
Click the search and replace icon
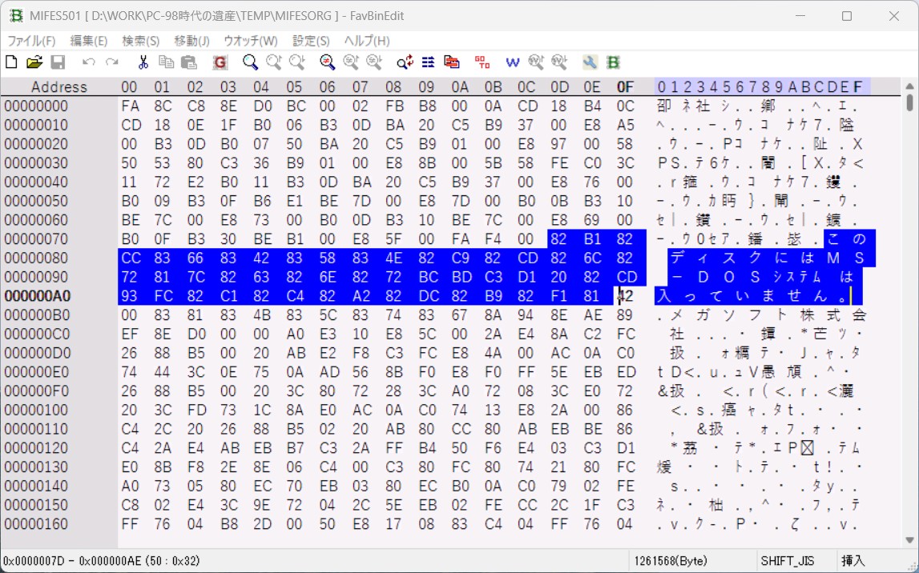[x=405, y=62]
